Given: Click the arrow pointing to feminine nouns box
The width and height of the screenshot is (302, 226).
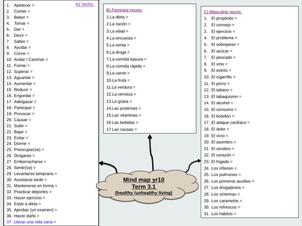Looking at the screenshot, I should click(x=151, y=152).
